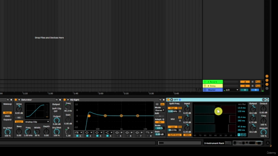Select the B Delay return track
The width and height of the screenshot is (278, 156).
pyautogui.click(x=213, y=86)
